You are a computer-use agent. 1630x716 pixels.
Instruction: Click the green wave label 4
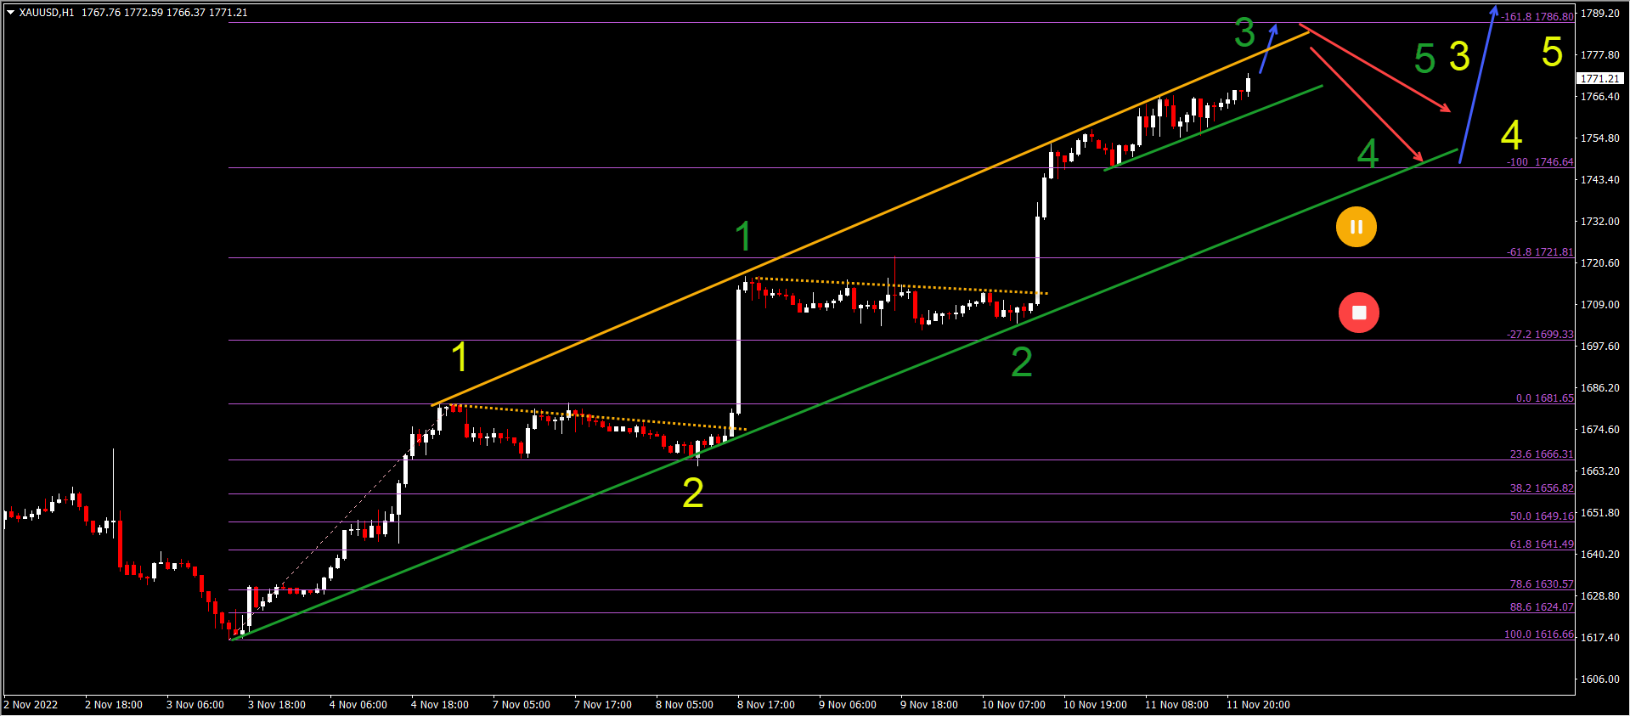coord(1368,154)
